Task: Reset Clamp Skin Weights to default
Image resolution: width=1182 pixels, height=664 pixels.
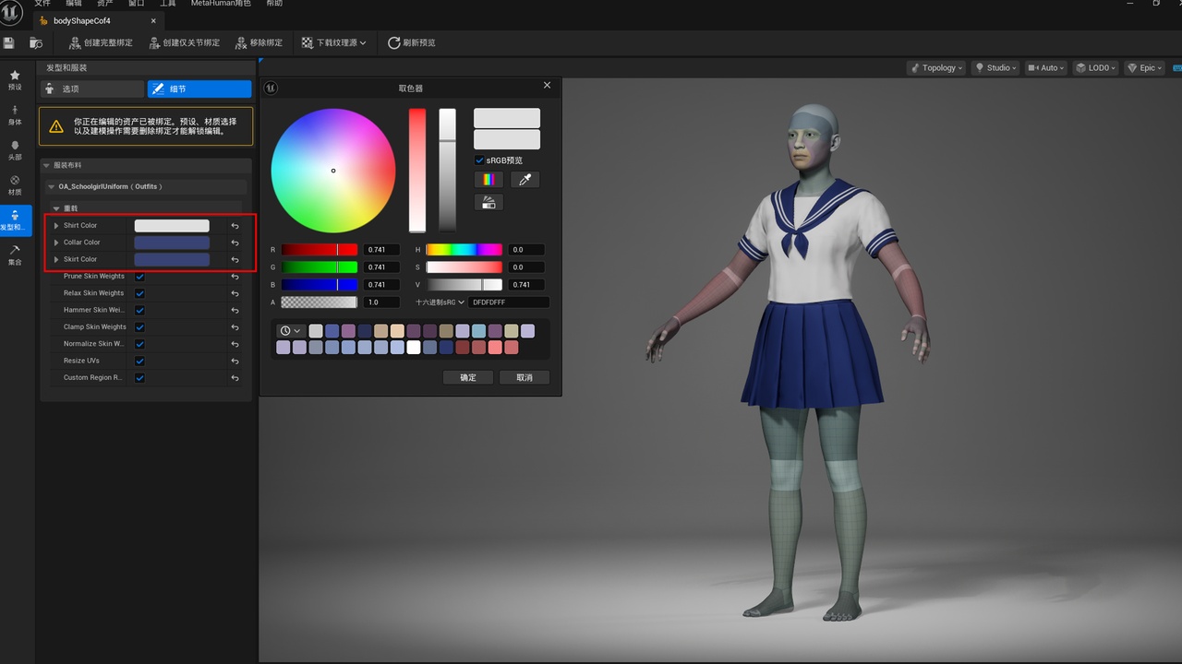Action: point(235,327)
